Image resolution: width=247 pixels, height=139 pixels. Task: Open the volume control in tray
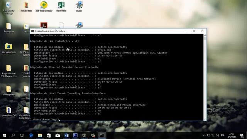217,136
